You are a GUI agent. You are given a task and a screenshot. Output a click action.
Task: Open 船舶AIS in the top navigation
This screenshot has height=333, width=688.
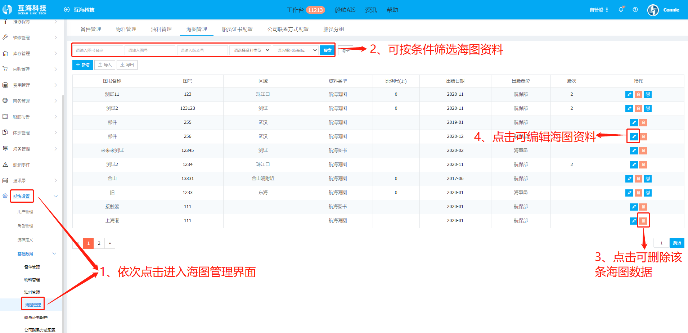[x=345, y=10]
